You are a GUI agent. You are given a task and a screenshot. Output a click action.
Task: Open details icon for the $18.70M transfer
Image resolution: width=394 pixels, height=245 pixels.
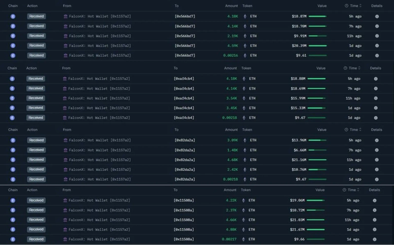377,26
